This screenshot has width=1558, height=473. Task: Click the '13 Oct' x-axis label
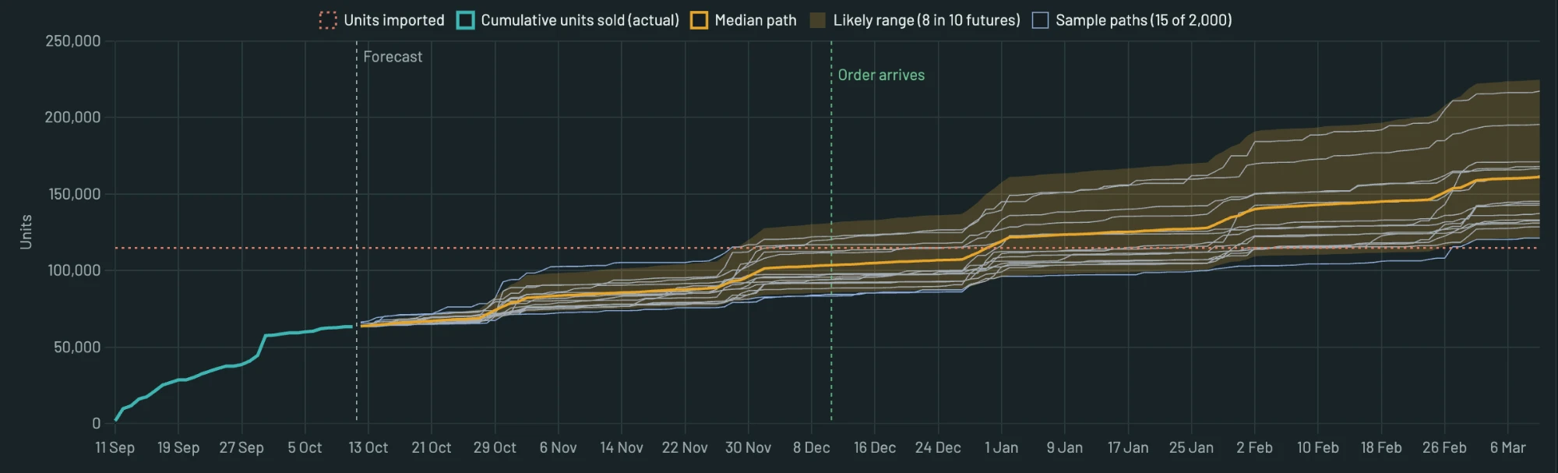coord(368,448)
